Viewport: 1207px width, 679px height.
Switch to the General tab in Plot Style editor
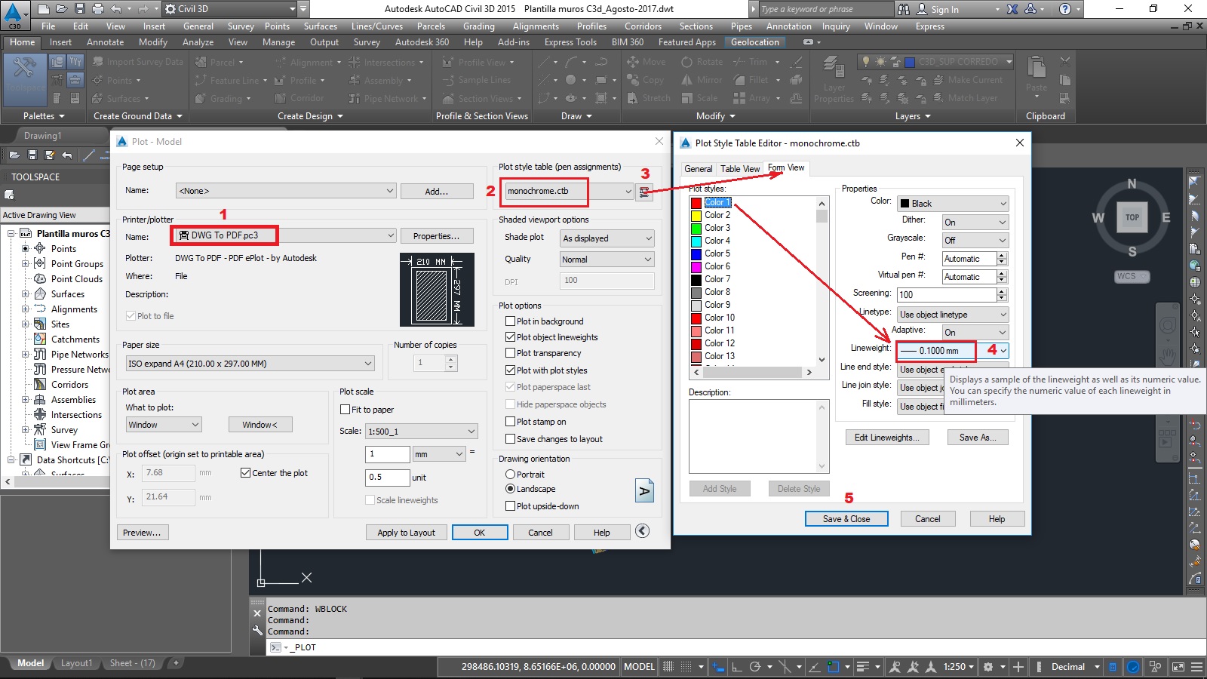tap(698, 169)
